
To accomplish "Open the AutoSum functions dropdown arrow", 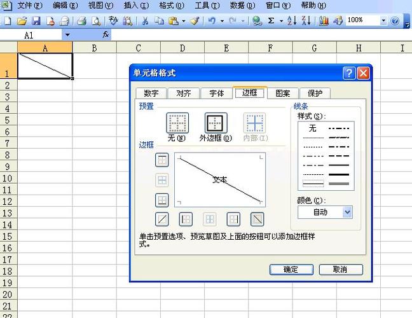I will point(281,21).
